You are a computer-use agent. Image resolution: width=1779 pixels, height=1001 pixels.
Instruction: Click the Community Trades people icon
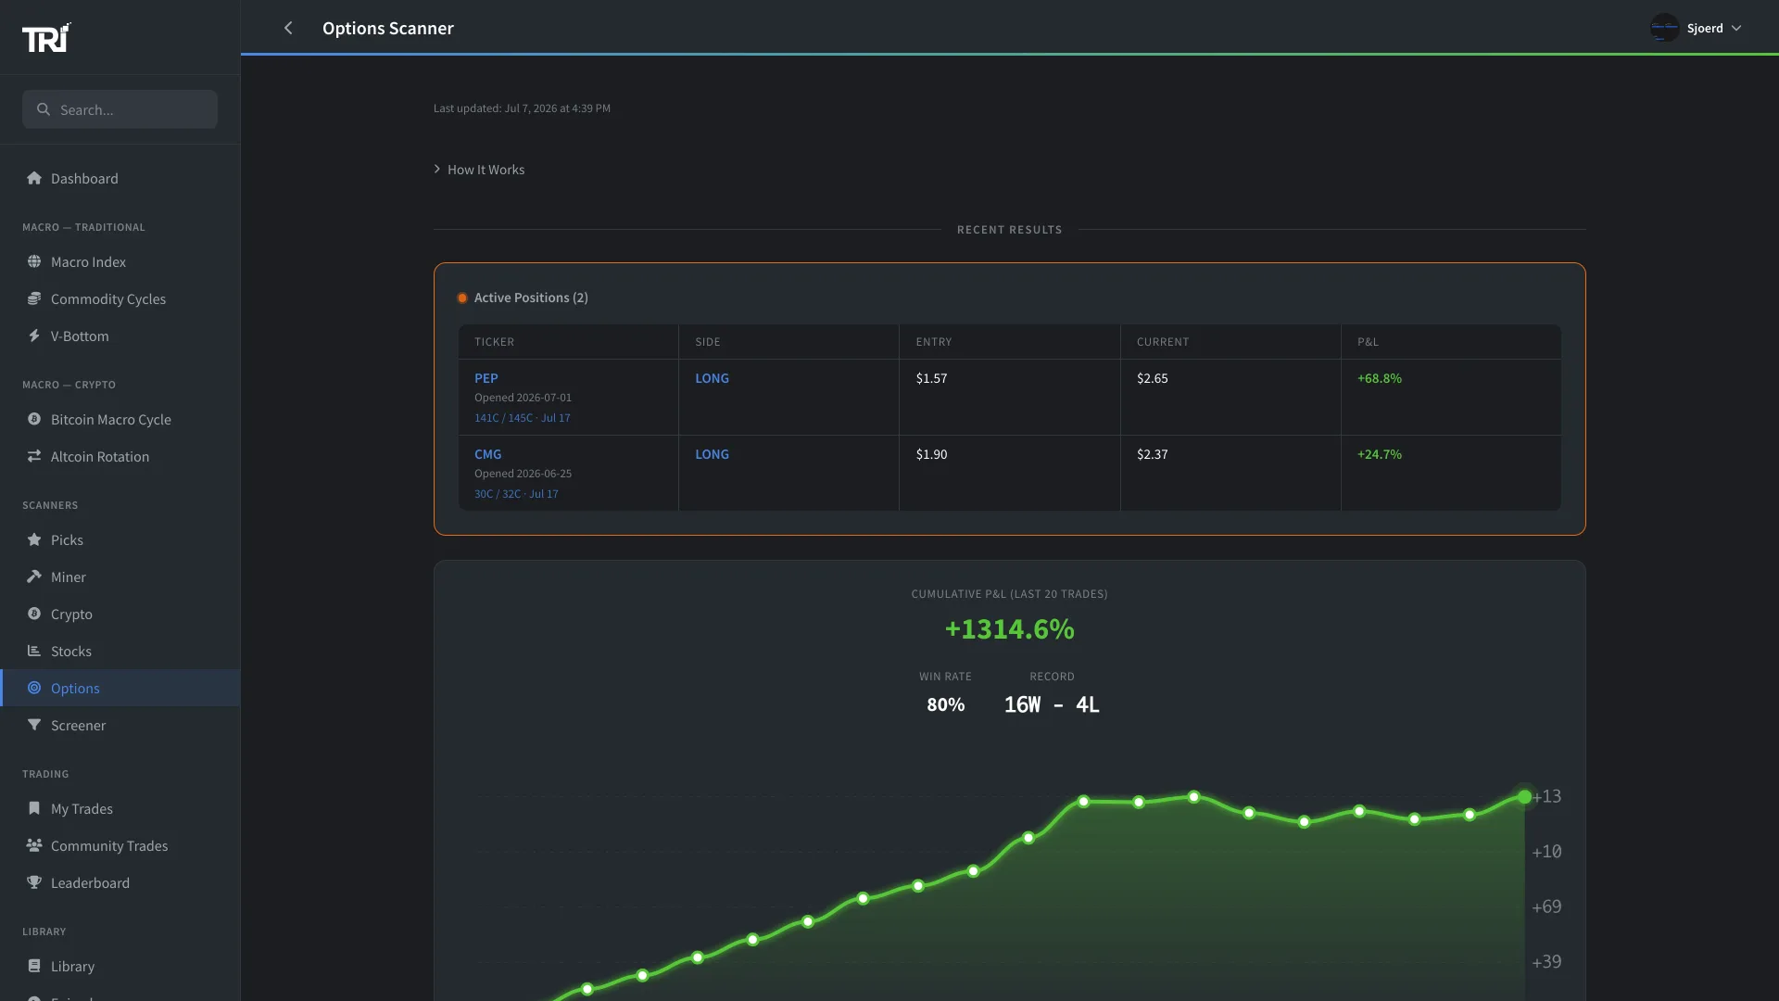click(34, 845)
